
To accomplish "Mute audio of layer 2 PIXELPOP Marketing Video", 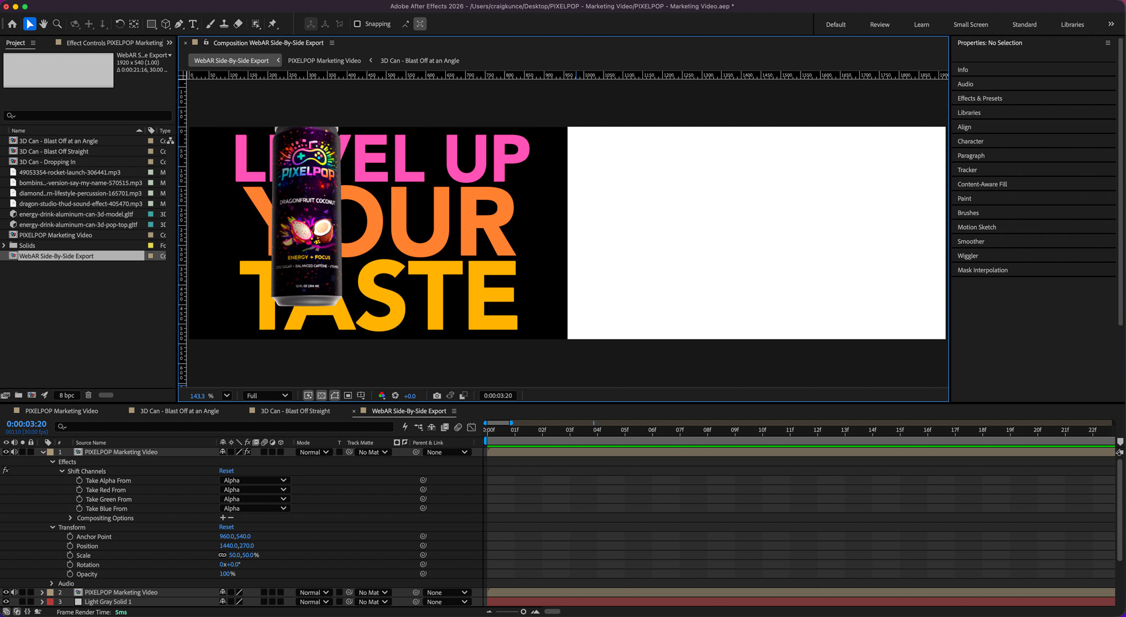I will [x=14, y=592].
